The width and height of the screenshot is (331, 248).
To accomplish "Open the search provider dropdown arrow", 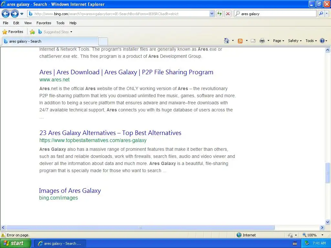I will point(326,14).
